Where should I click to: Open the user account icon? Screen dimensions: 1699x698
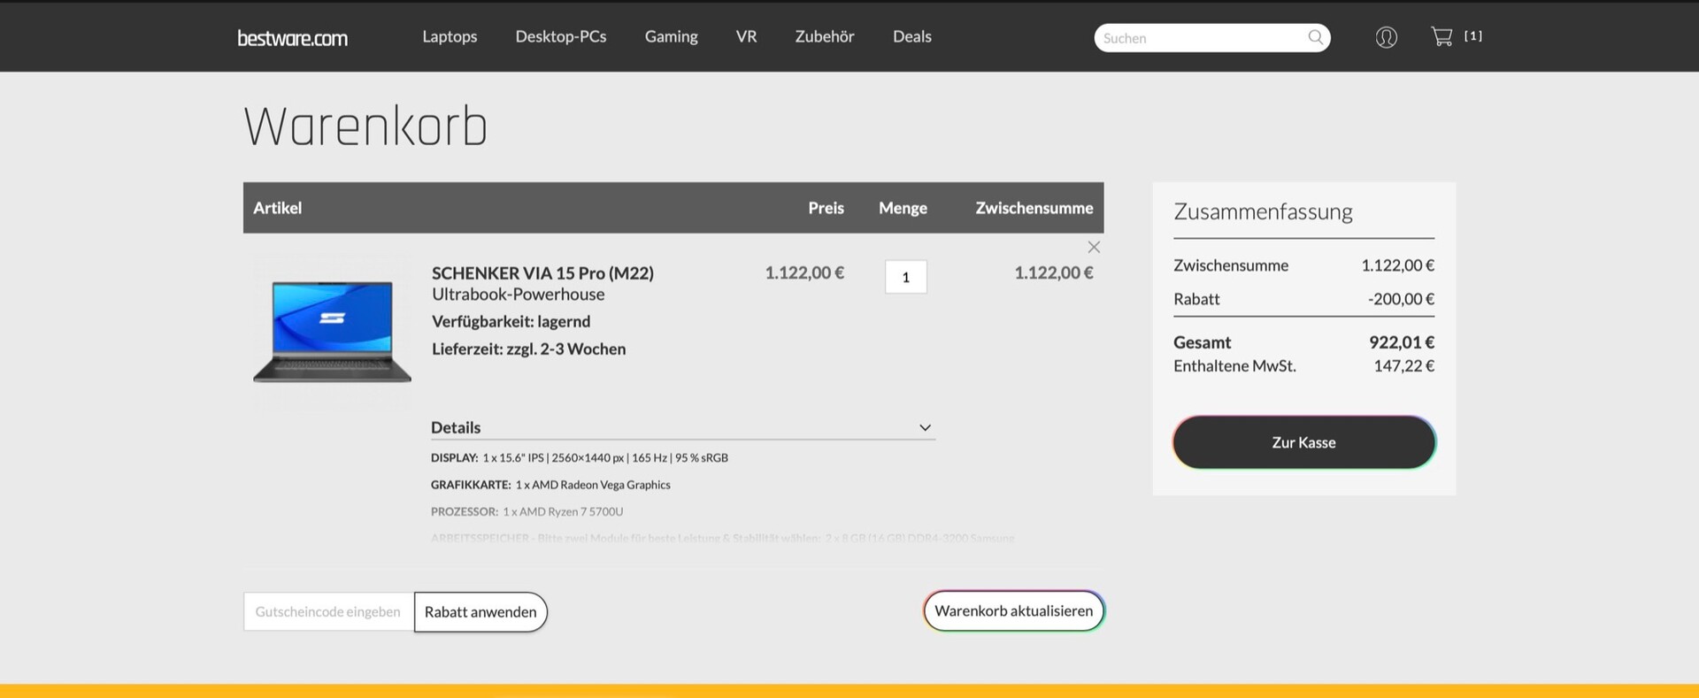coord(1386,37)
